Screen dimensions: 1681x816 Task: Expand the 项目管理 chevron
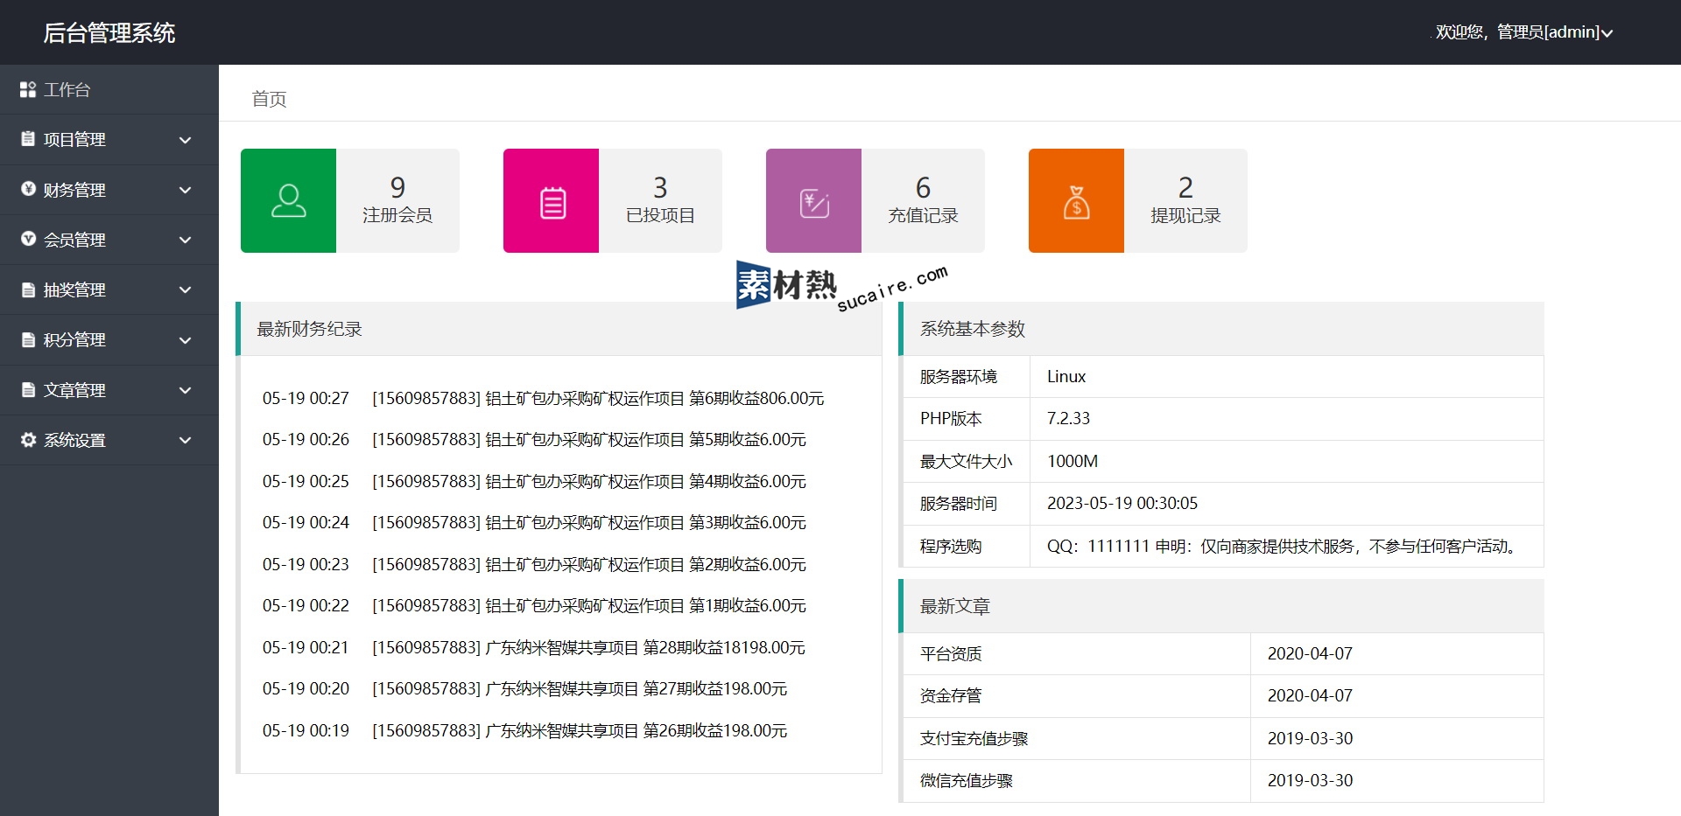185,140
